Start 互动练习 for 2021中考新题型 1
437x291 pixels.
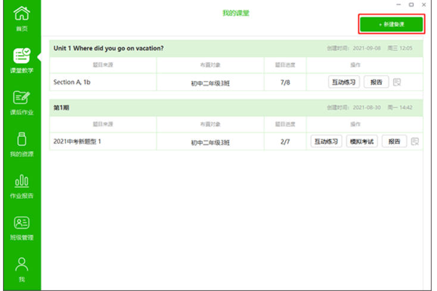326,142
